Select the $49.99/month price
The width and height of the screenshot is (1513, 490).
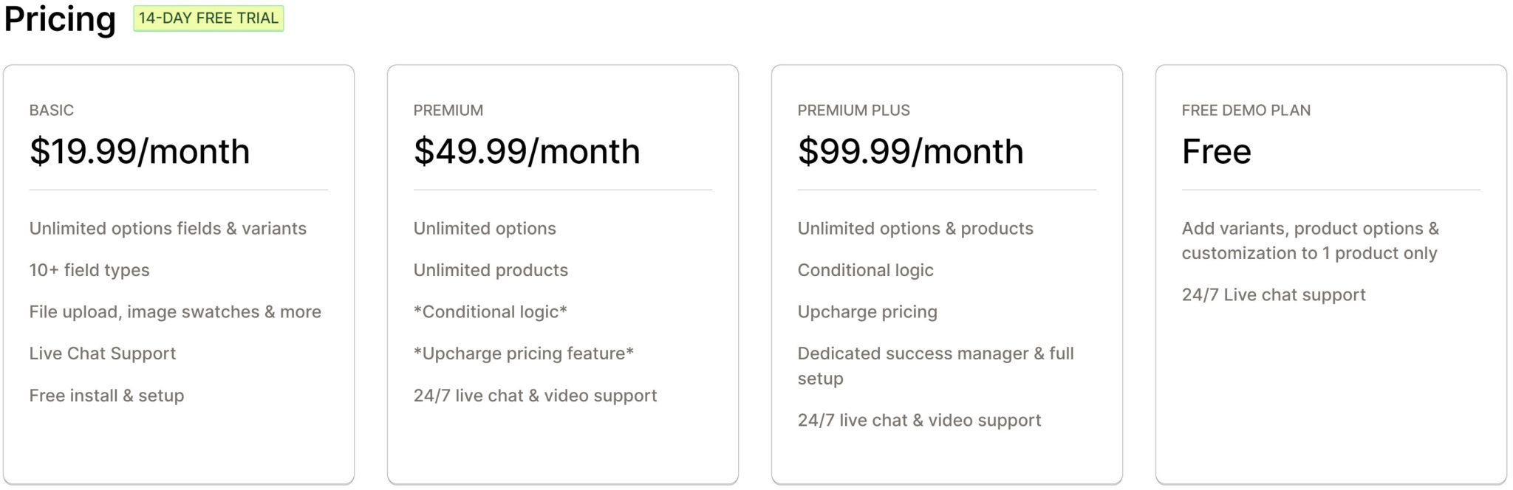pyautogui.click(x=527, y=151)
